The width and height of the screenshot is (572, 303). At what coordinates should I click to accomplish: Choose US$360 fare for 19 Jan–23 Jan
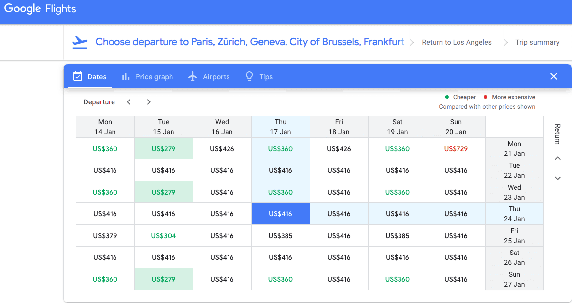[x=397, y=192]
